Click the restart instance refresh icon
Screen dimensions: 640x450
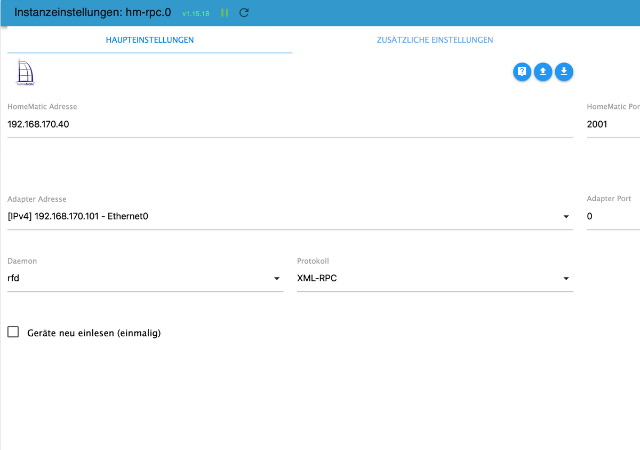coord(244,12)
